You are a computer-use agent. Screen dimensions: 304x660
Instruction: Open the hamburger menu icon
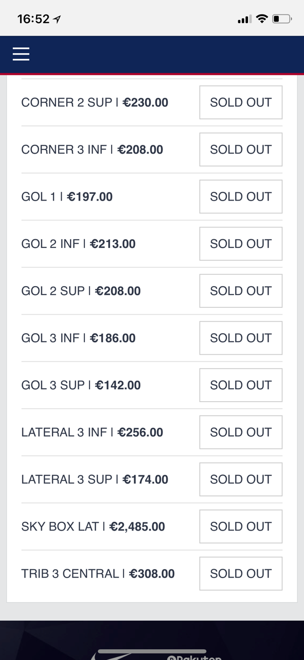[x=21, y=54]
